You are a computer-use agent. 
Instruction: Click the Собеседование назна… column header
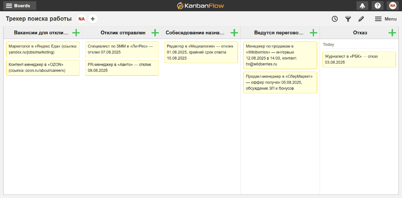tap(195, 33)
